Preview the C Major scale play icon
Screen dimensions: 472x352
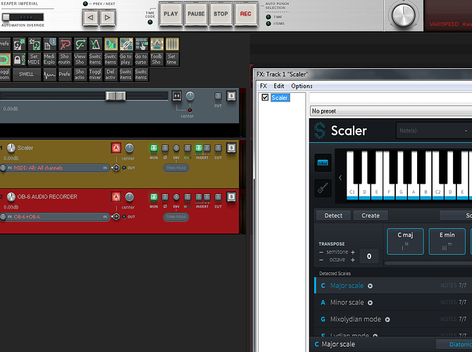click(x=371, y=286)
